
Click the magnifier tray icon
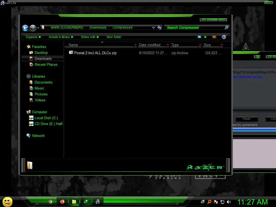coord(209,202)
